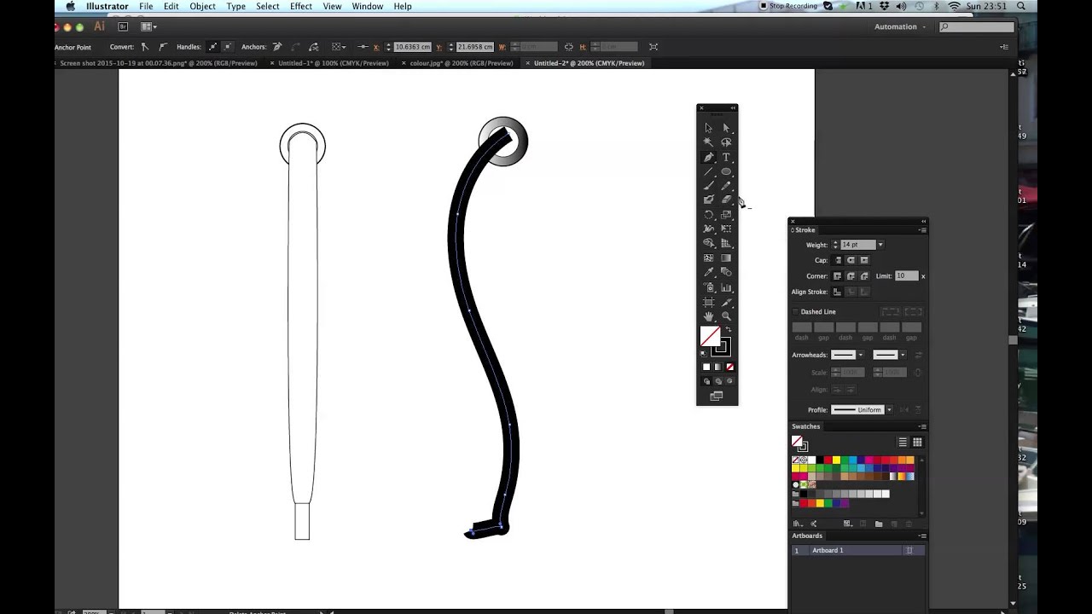Select the Hand tool

[x=708, y=316]
